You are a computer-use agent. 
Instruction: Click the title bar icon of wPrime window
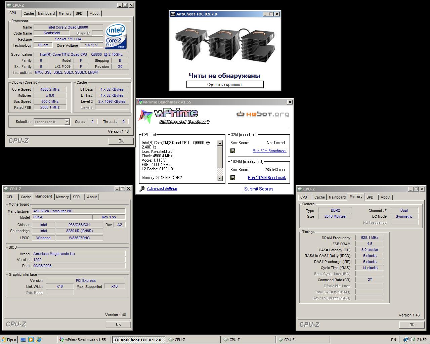140,102
